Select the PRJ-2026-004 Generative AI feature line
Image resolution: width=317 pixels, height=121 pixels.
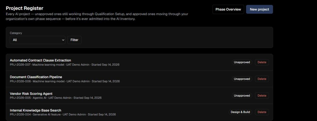point(63,115)
